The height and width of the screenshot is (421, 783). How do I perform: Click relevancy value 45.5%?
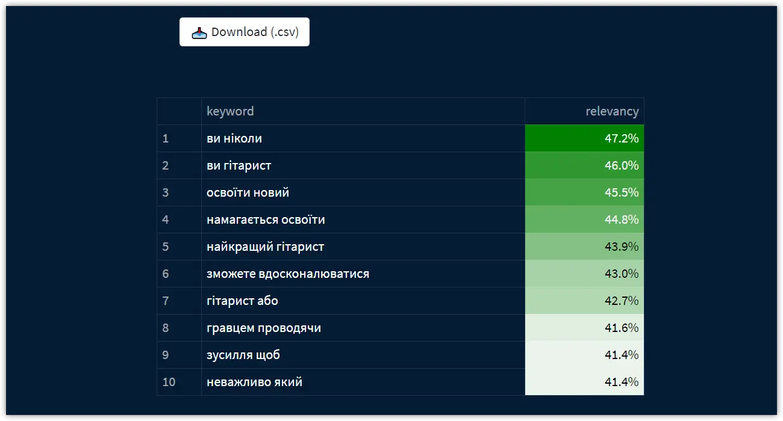click(584, 192)
